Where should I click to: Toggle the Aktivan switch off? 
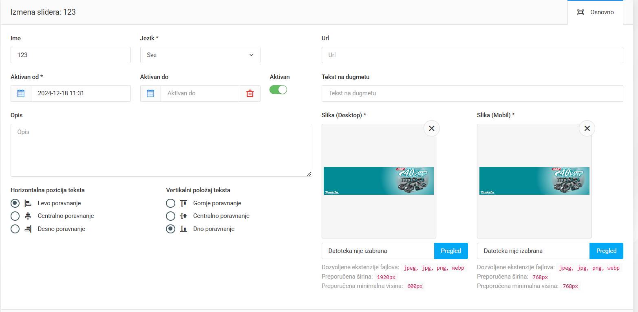278,90
